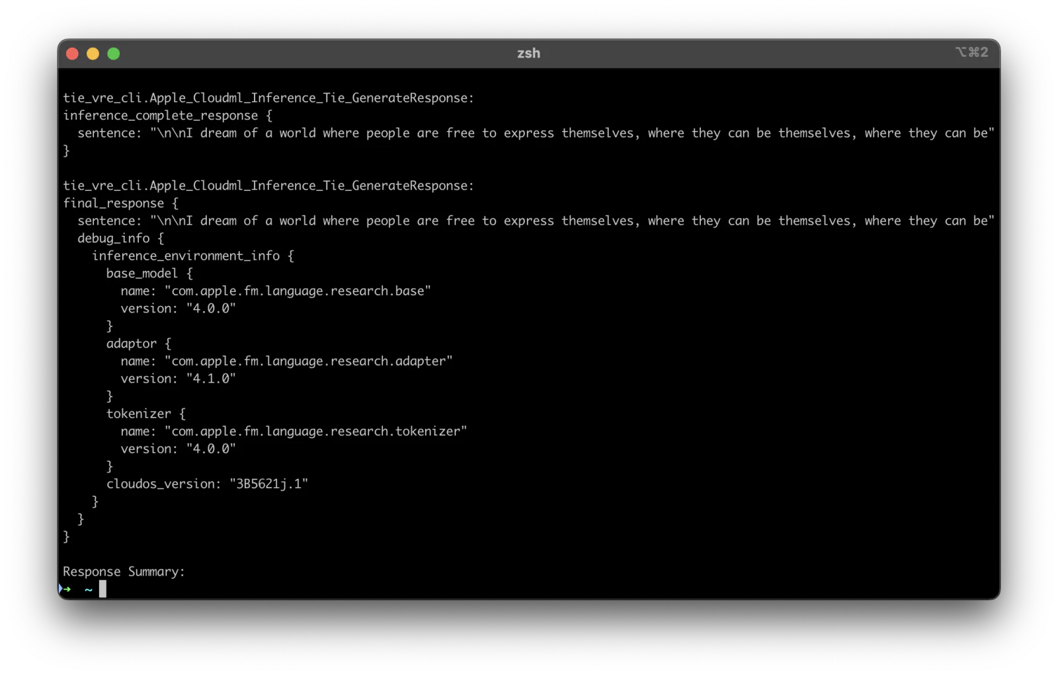
Task: Close the zsh terminal window
Action: (73, 54)
